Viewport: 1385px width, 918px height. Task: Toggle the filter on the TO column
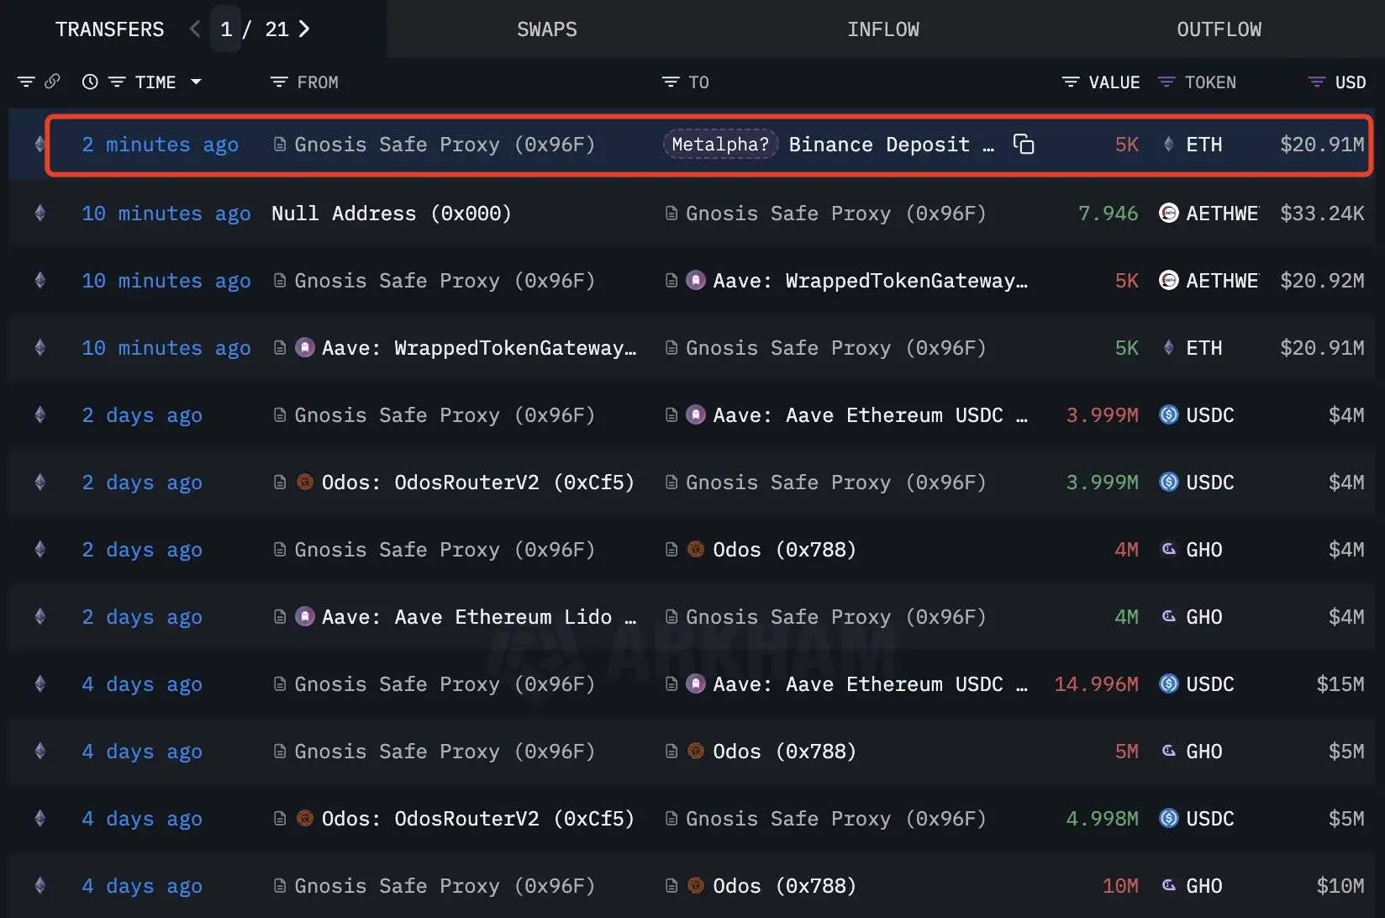[x=668, y=82]
